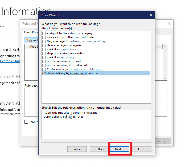
Task: Toggle the Enable checkbox in Rules and Alerts
Action: (26, 122)
